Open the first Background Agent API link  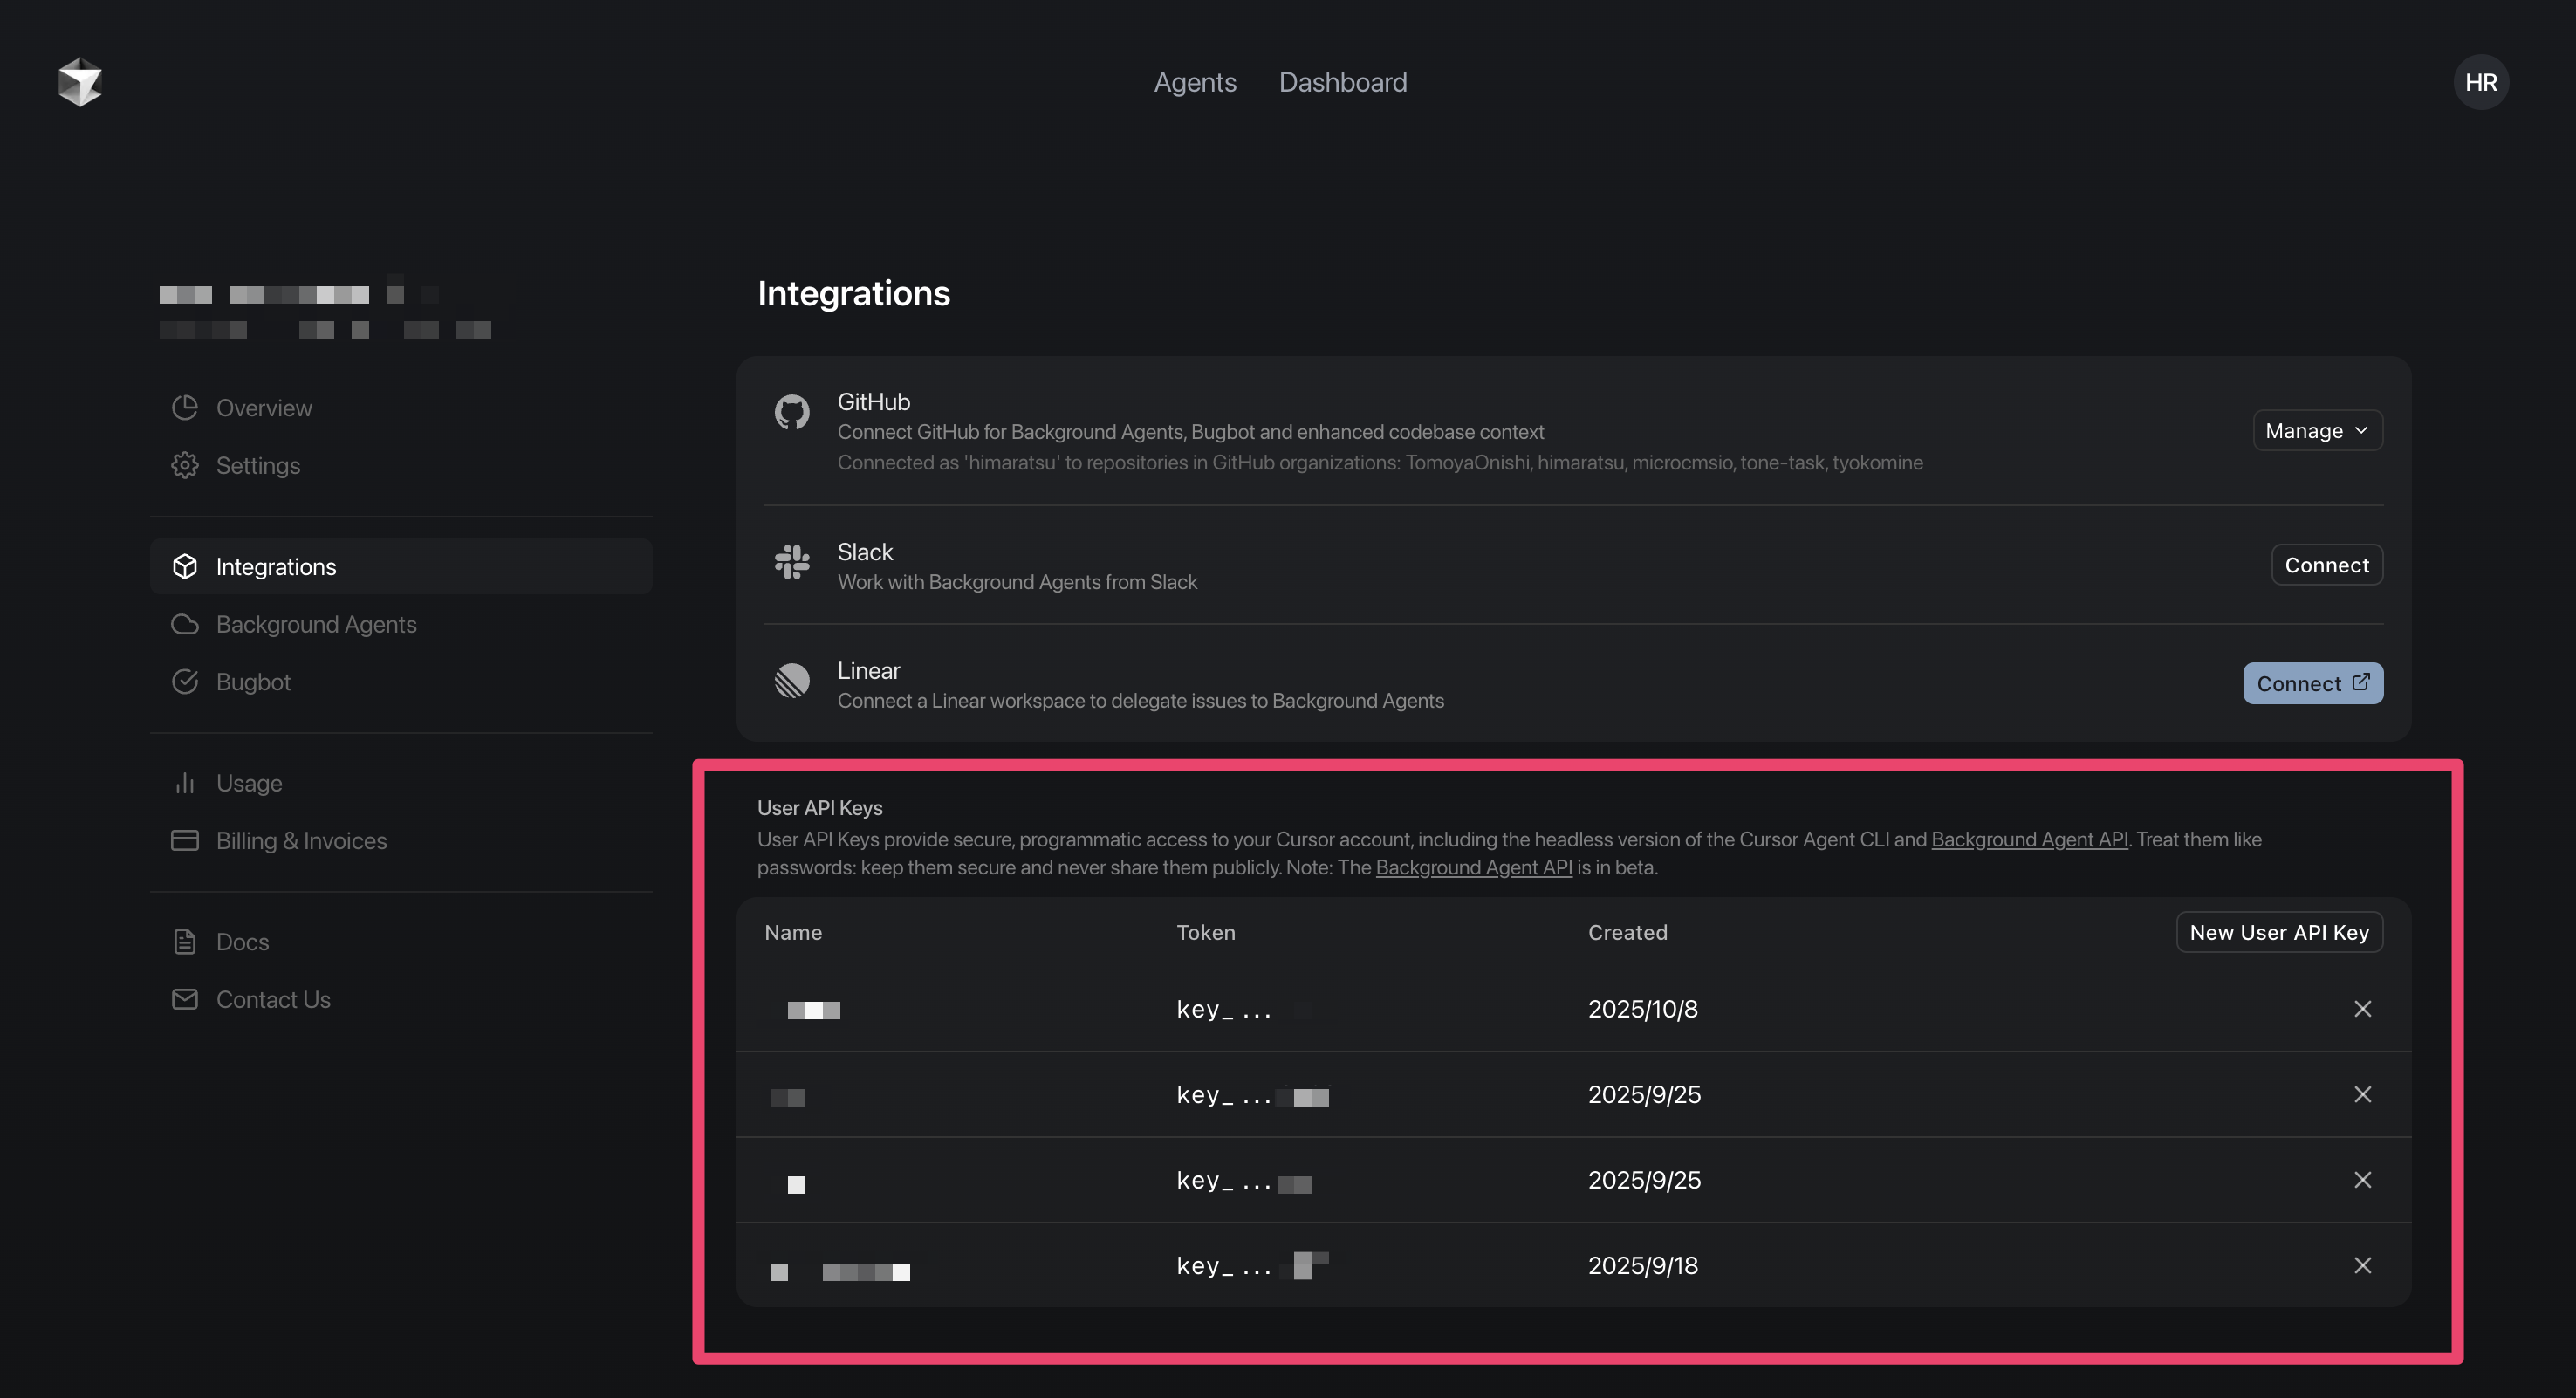click(2029, 840)
